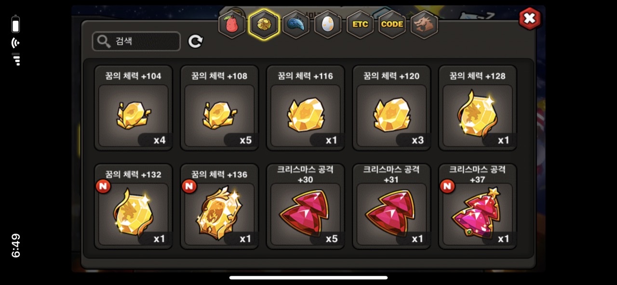This screenshot has height=285, width=617.
Task: Switch to the blue feather category tab
Action: pyautogui.click(x=296, y=24)
